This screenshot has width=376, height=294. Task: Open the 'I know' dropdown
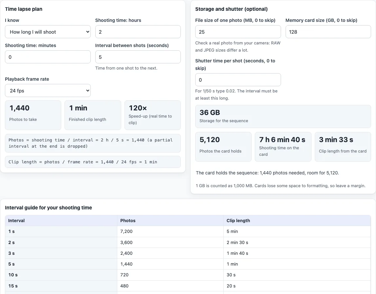(48, 32)
